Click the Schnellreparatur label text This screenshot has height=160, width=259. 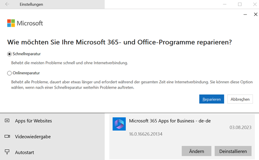[27, 54]
